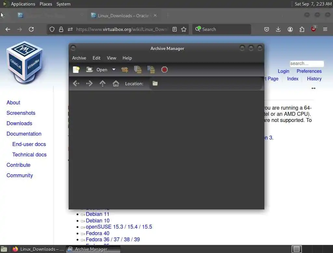Go forward in Archive Manager location bar
This screenshot has width=333, height=253.
[x=89, y=84]
